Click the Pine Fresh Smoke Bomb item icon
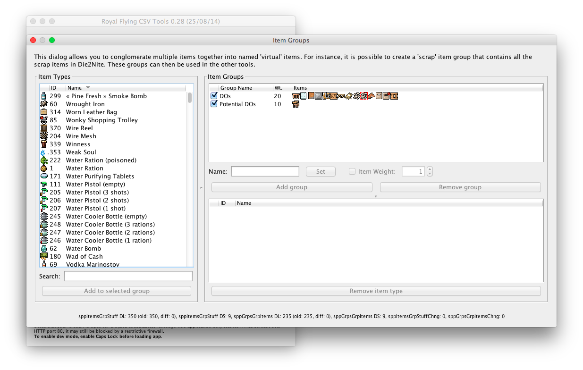Viewport: 583px width, 370px height. (44, 96)
